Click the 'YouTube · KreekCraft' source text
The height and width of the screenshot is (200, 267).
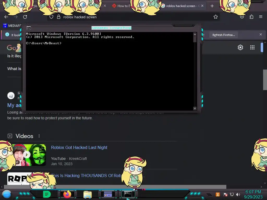coord(69,159)
